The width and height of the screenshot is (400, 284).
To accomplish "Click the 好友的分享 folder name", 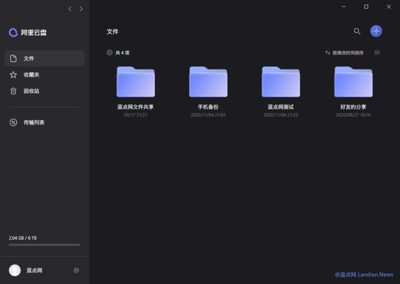I will tap(353, 107).
